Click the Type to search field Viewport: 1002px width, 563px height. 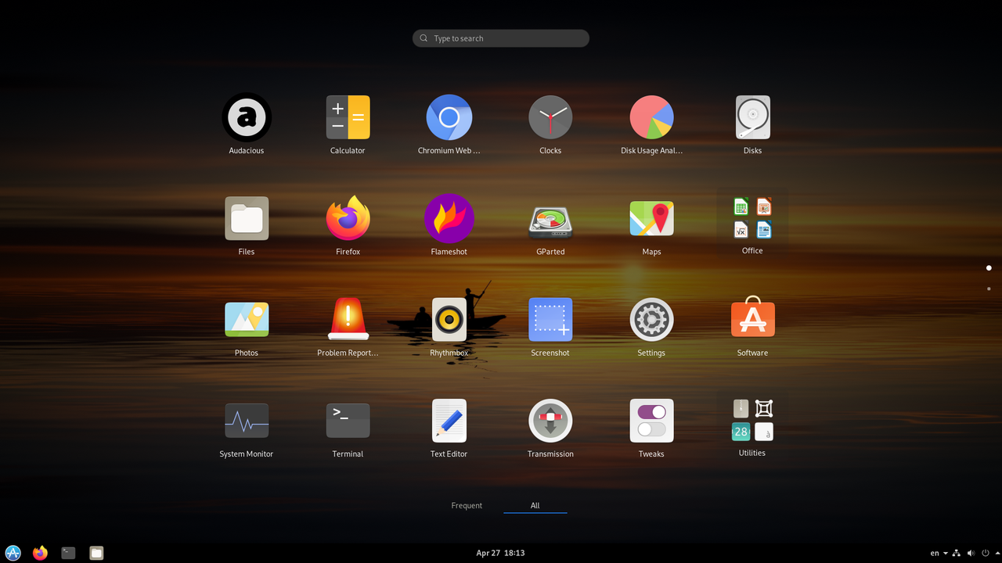501,38
